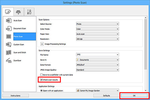The image size is (150, 100).
Task: Enable Save to a subfolder with current date
Action: pos(41,75)
